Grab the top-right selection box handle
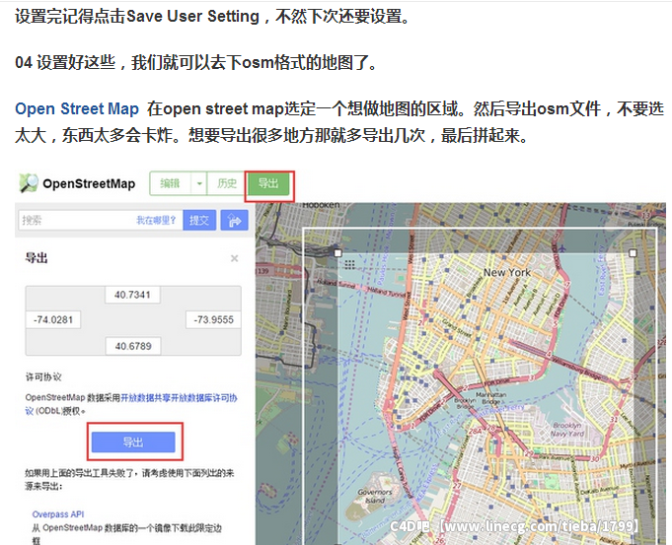The width and height of the screenshot is (672, 545). point(633,253)
